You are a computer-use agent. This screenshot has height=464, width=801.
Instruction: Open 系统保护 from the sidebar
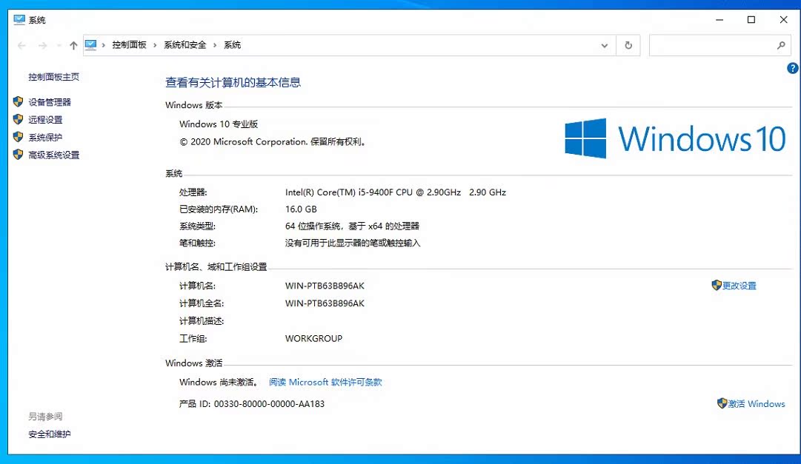point(45,138)
